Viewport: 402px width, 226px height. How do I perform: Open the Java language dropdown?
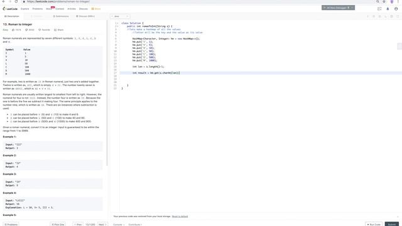[x=120, y=16]
